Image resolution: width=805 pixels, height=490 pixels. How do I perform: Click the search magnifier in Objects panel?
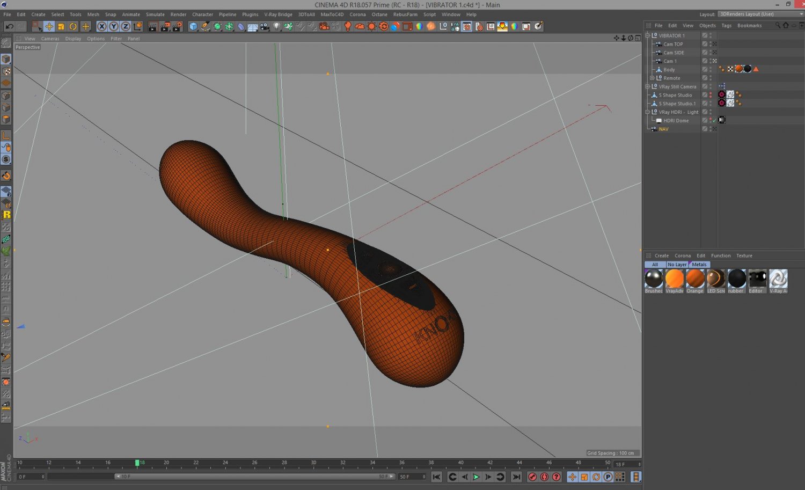[x=777, y=25]
